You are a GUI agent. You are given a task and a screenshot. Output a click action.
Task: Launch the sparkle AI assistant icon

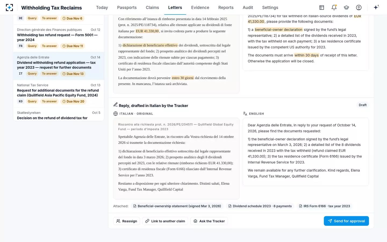pos(376,7)
